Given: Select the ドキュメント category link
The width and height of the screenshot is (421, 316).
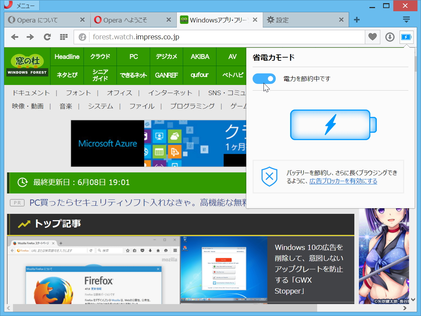Looking at the screenshot, I should [x=31, y=93].
